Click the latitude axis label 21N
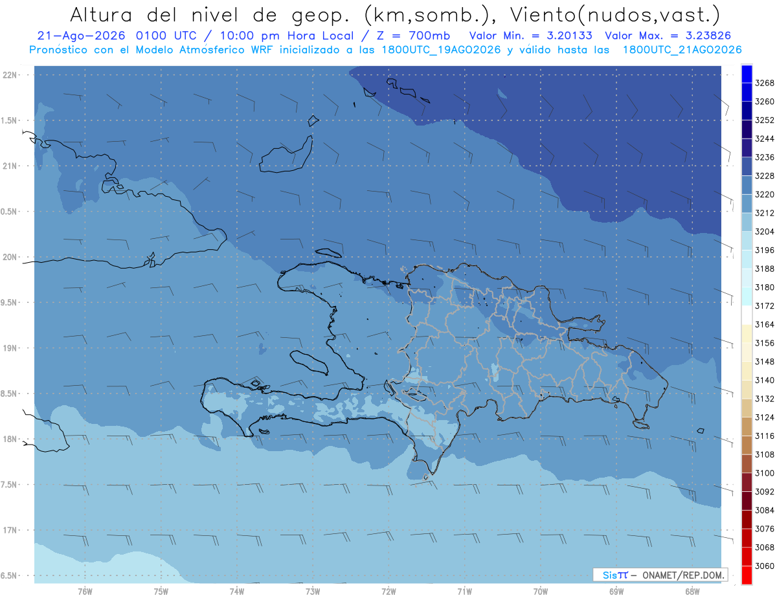777x600 pixels. (10, 166)
